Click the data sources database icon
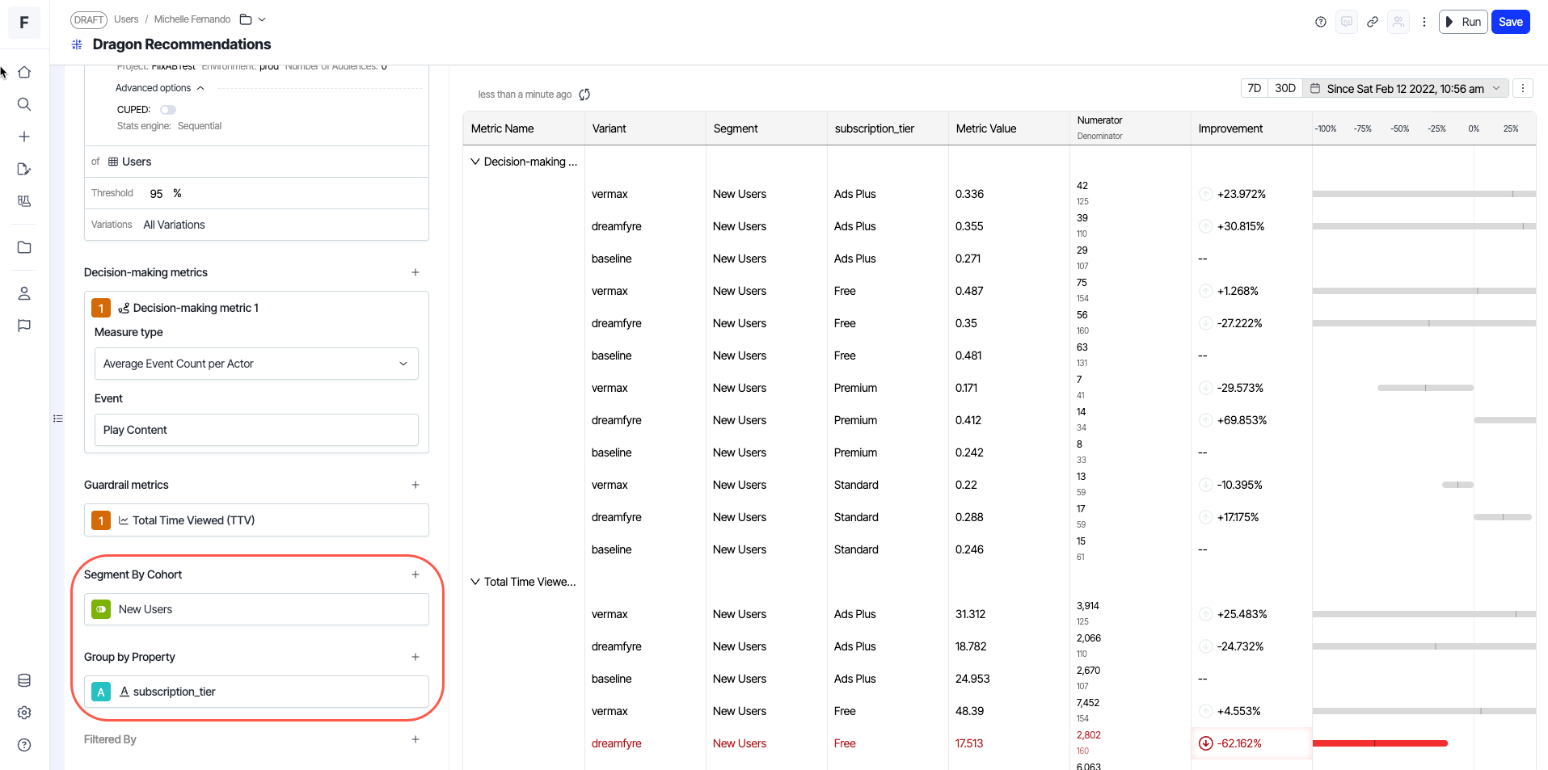The height and width of the screenshot is (770, 1548). pos(24,680)
